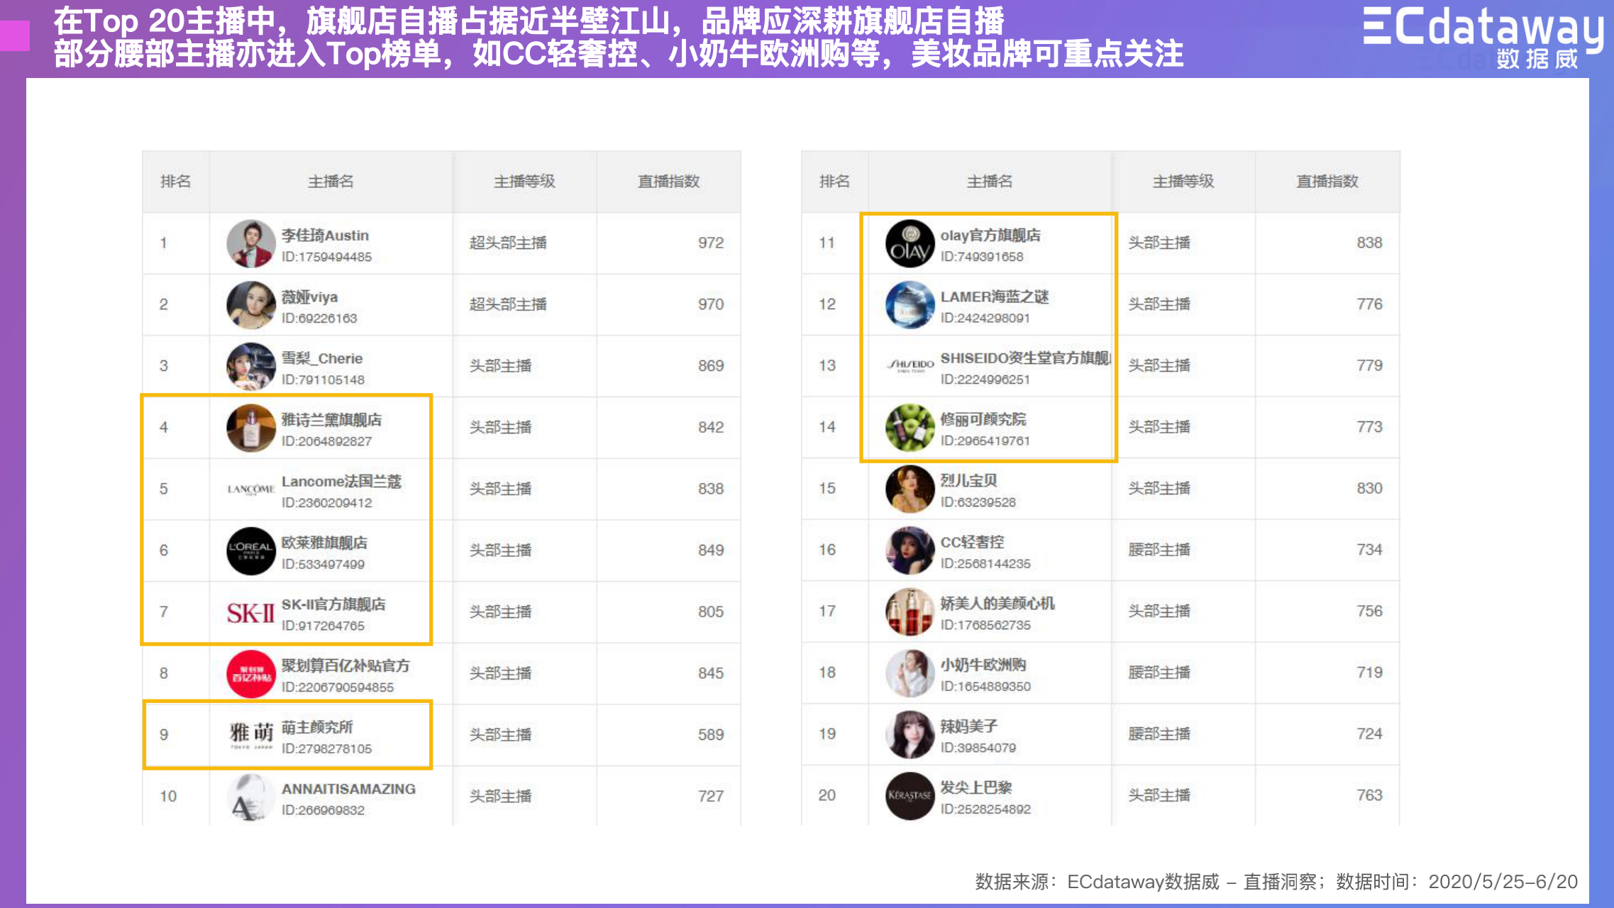Select the name 雪梨_Cherie

322,359
